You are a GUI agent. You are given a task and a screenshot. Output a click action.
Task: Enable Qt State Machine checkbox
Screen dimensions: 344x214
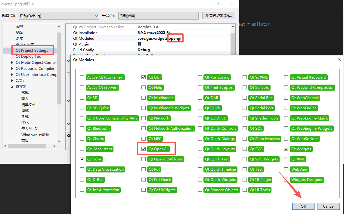[245, 139]
